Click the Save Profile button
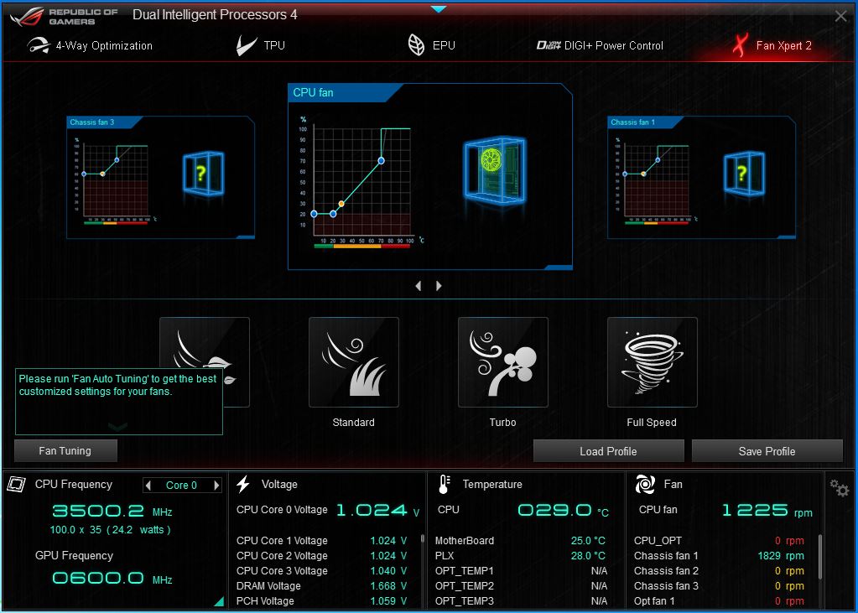Image resolution: width=858 pixels, height=613 pixels. pos(767,451)
